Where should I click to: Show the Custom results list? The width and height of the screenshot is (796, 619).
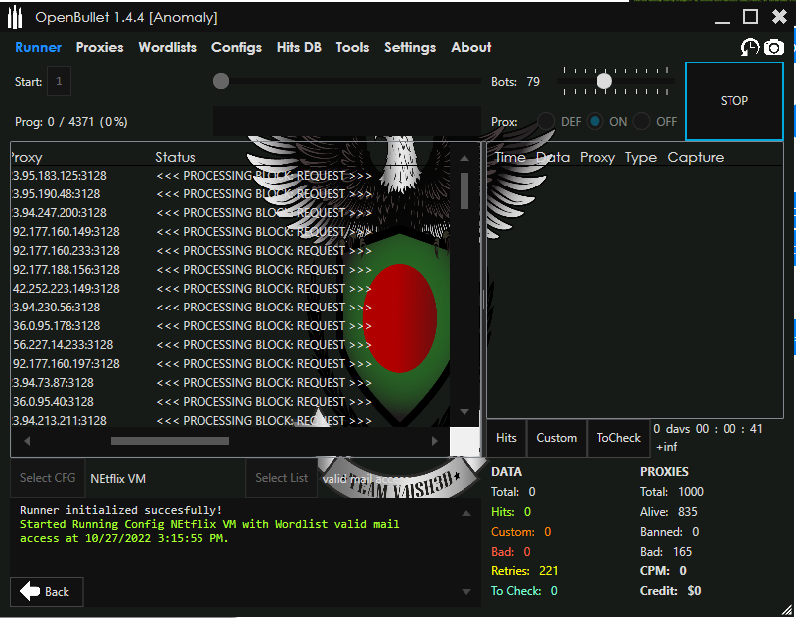coord(557,438)
